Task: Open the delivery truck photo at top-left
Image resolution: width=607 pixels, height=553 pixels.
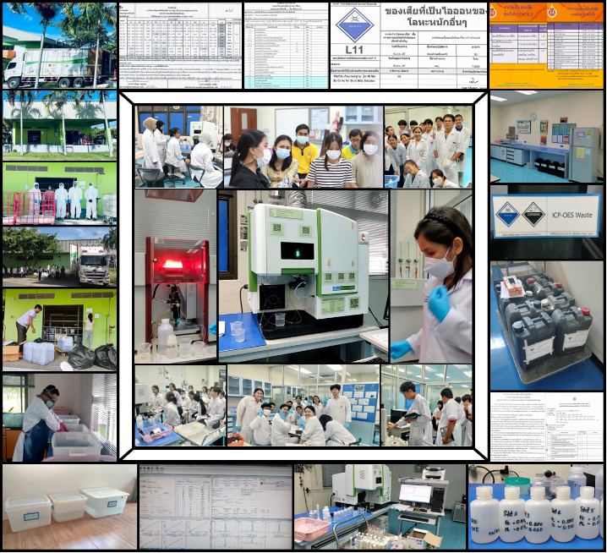Action: [59, 46]
